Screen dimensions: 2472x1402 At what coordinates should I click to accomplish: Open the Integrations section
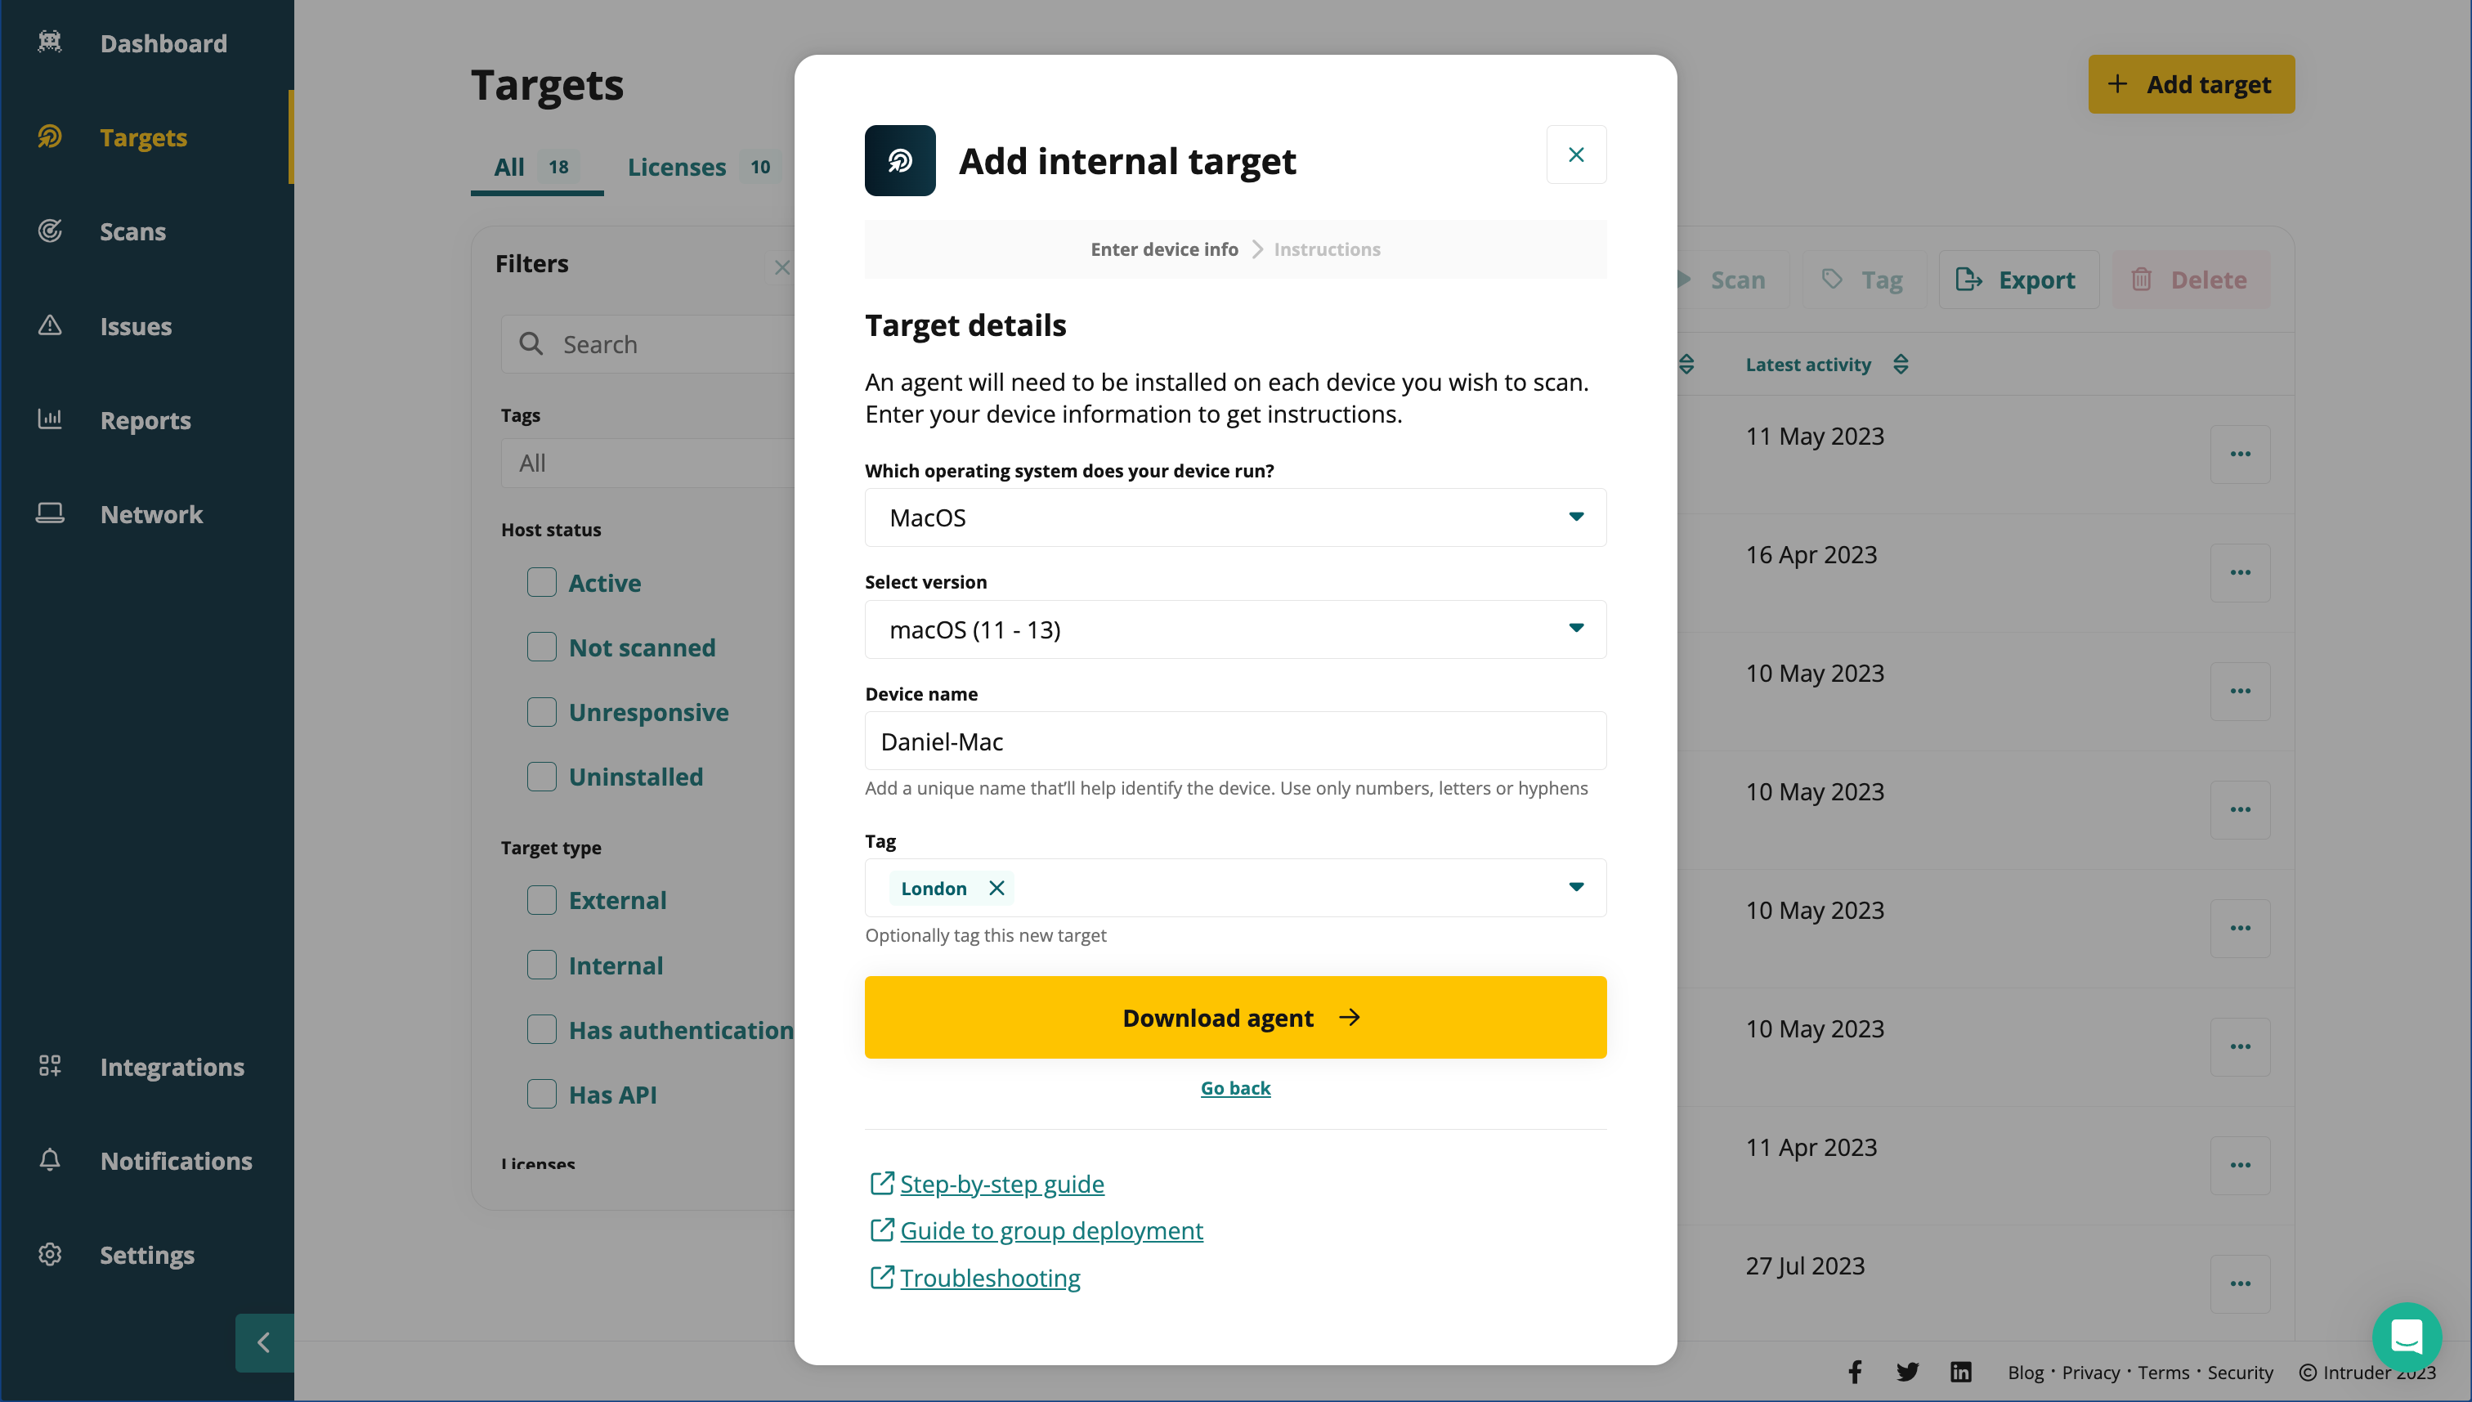click(x=172, y=1068)
